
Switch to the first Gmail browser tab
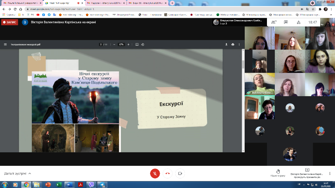click(x=21, y=3)
